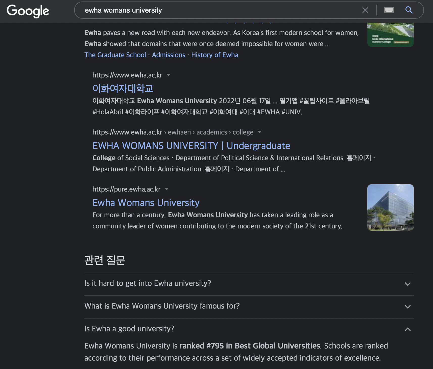Screen dimensions: 433x369
Task: Go to History of Ewha sitelink
Action: (x=214, y=55)
